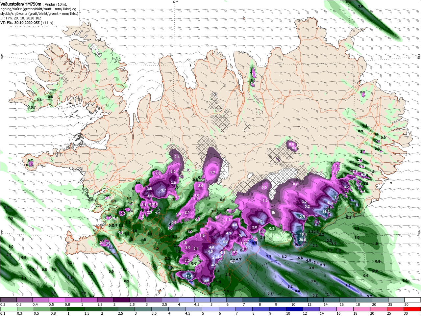Click the 13.4 value on the southwest coast
This screenshot has height=316, width=421.
[x=189, y=276]
